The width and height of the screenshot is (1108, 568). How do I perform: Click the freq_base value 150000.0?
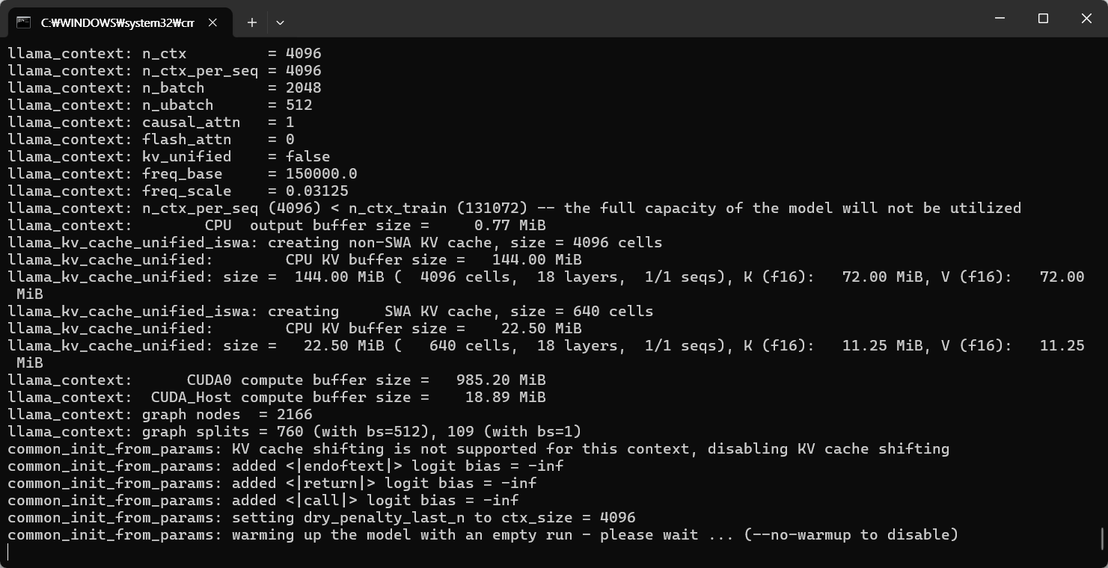coord(322,173)
